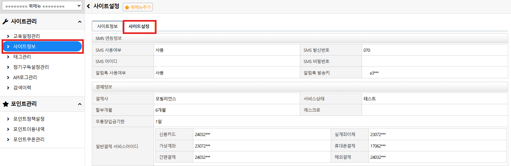
Task: Click the chevron icon before 태그관리
Action: (x=8, y=57)
